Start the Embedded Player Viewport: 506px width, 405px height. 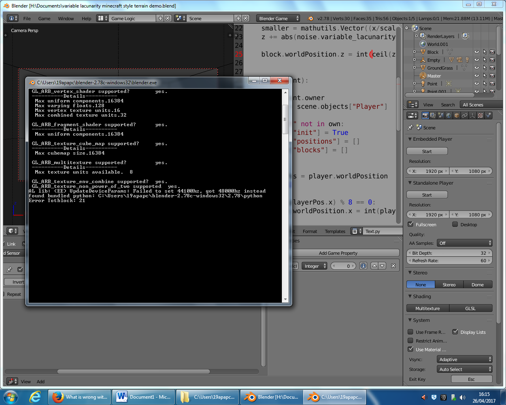click(x=427, y=151)
